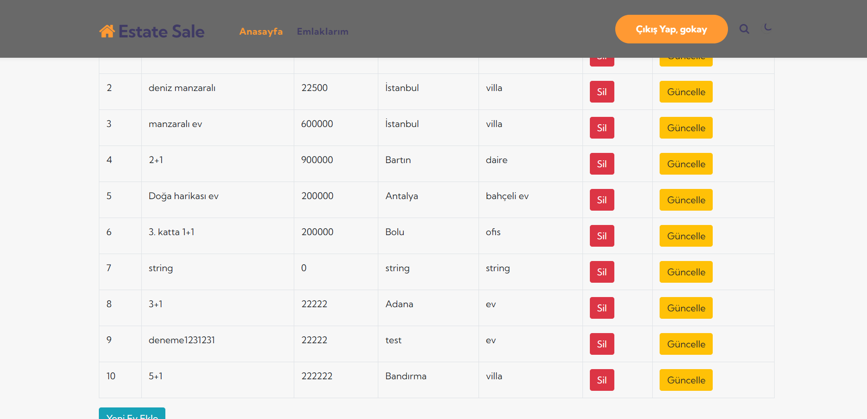Open search with the magnifier icon

tap(744, 29)
